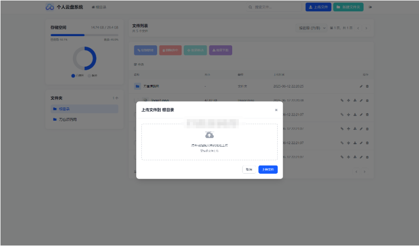Image resolution: width=419 pixels, height=246 pixels.
Task: Close the 上传文件到 根目录 dialog with X
Action: point(276,110)
